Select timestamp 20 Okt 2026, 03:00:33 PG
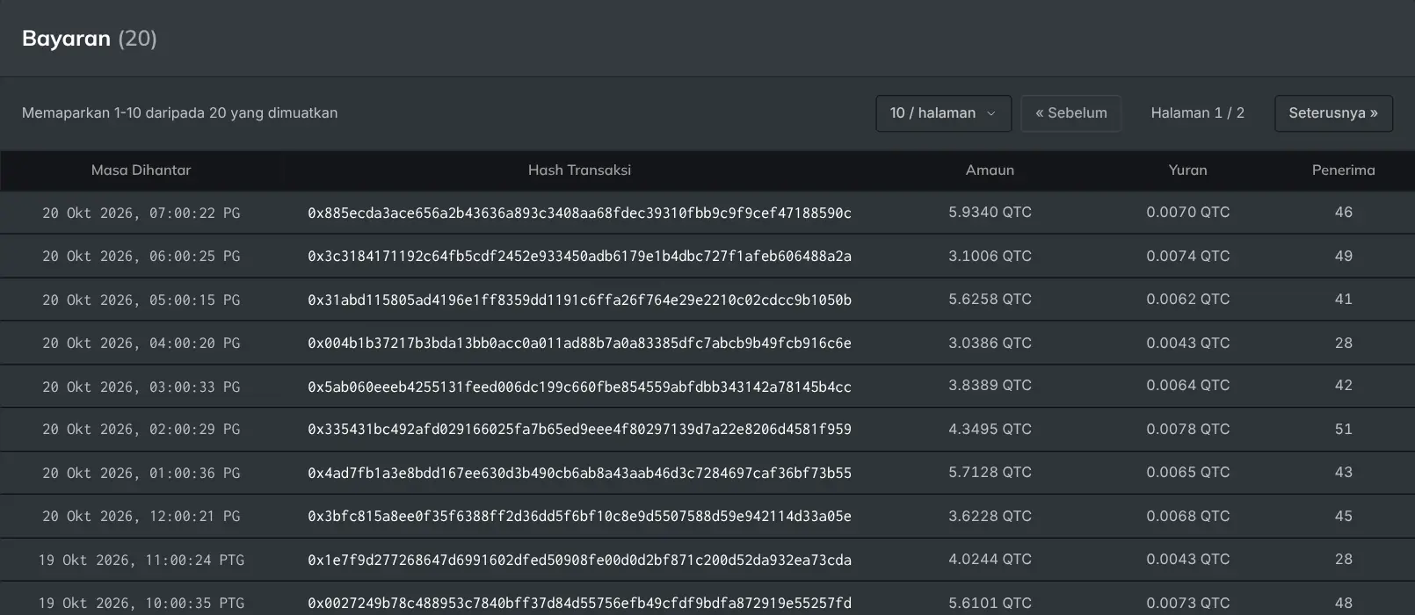 click(x=141, y=387)
